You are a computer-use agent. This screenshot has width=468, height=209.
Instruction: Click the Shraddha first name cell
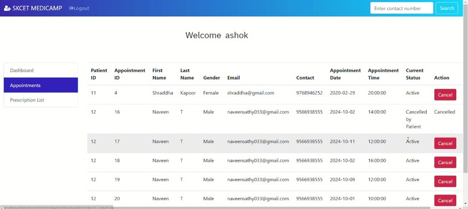163,93
